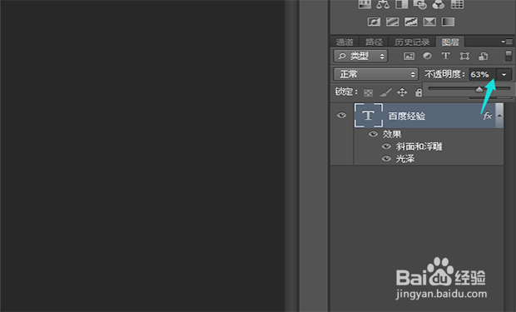This screenshot has width=516, height=312.
Task: Add a Black & White adjustment layer
Action: pyautogui.click(x=401, y=4)
